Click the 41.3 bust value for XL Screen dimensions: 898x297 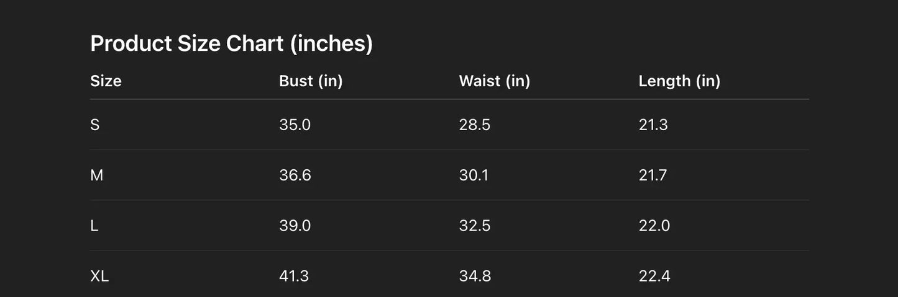click(294, 276)
